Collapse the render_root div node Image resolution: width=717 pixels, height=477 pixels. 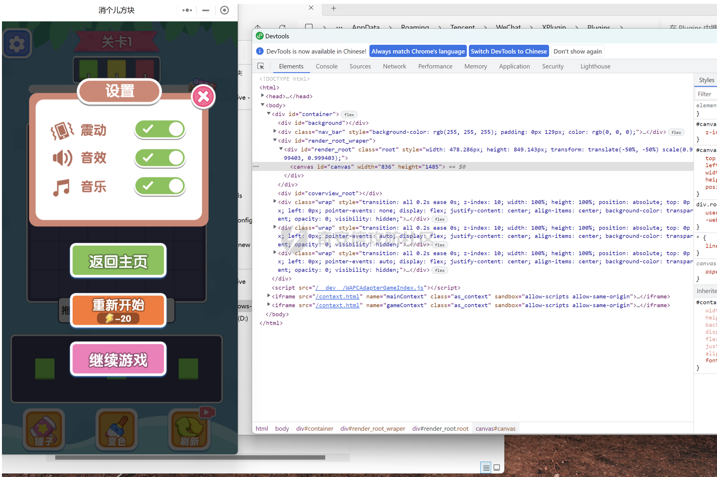click(281, 149)
